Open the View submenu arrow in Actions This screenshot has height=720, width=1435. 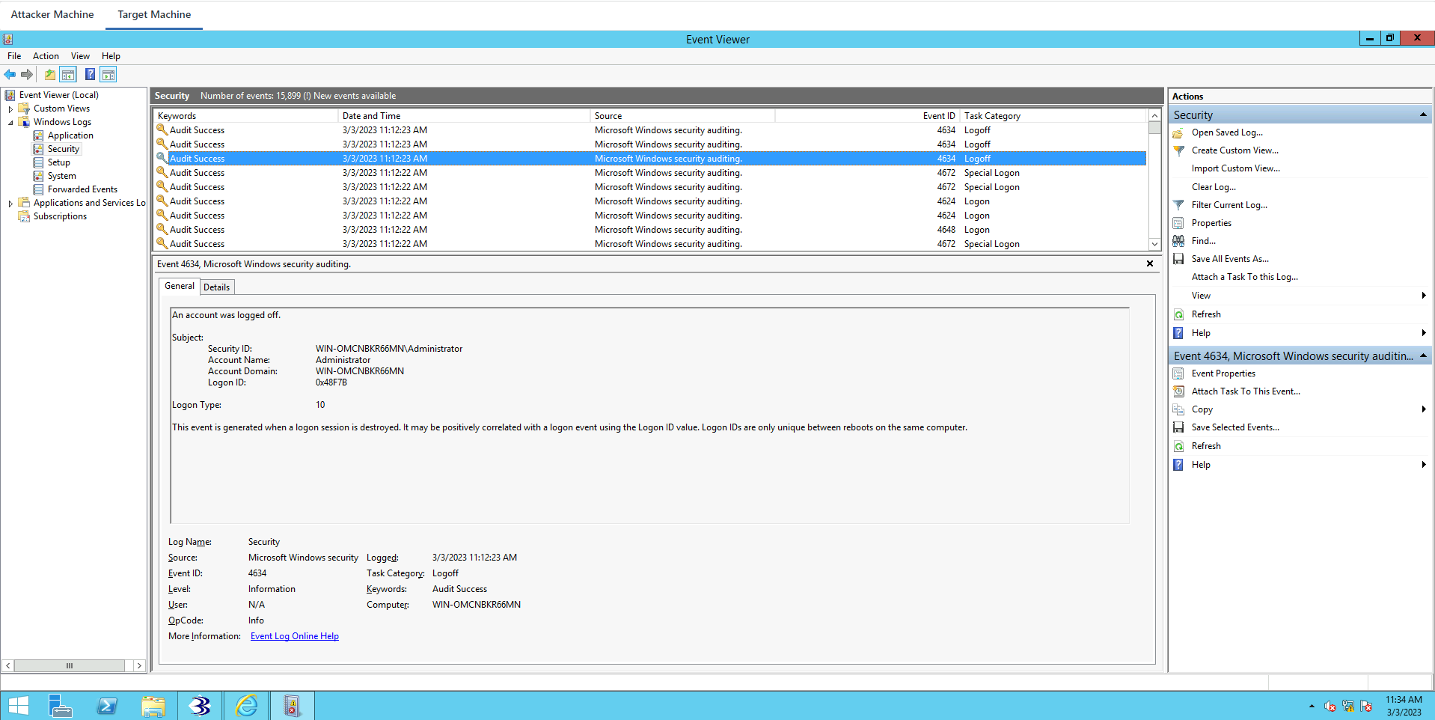(1423, 296)
